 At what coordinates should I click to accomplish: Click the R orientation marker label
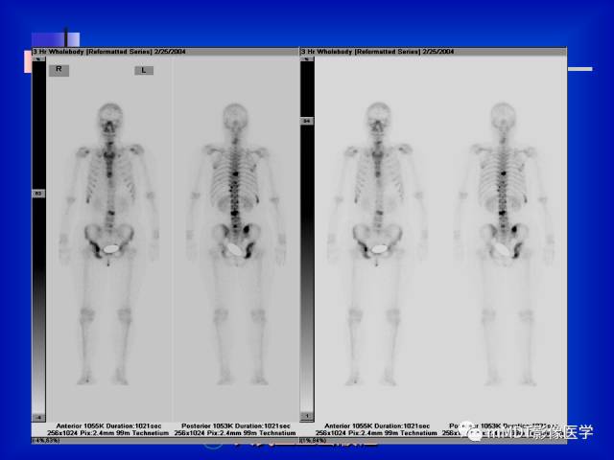pyautogui.click(x=59, y=70)
